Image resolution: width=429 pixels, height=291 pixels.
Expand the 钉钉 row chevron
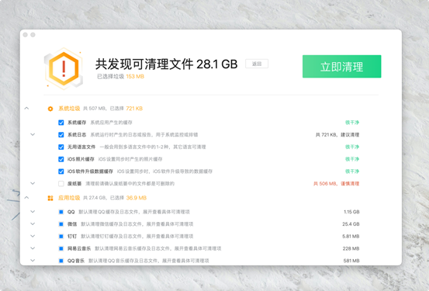tap(33, 236)
